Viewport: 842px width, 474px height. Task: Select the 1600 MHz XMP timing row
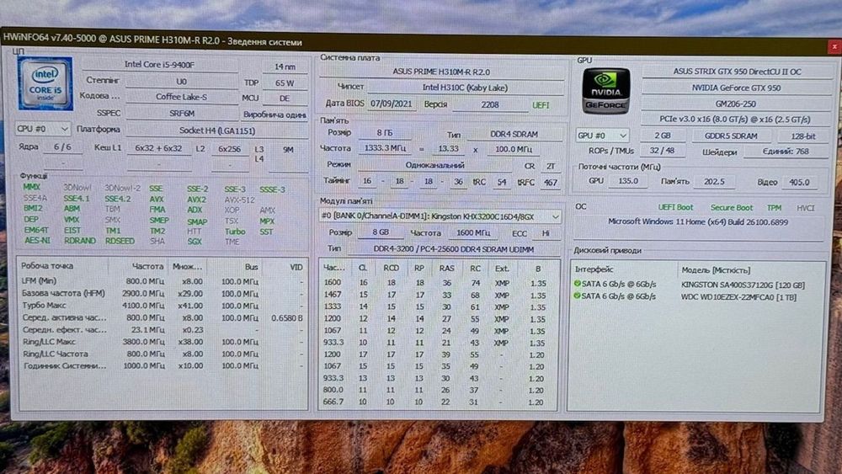point(438,283)
